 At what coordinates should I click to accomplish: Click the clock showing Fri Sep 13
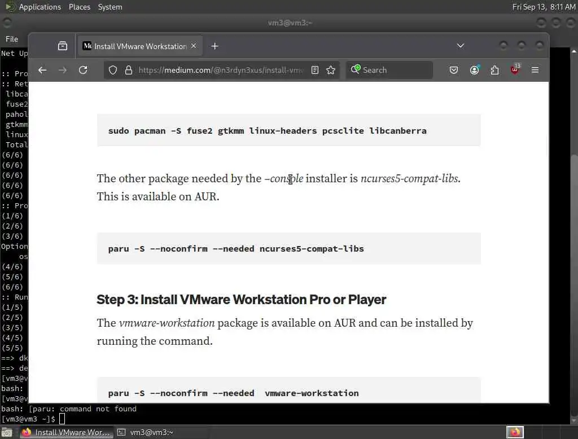tap(544, 7)
